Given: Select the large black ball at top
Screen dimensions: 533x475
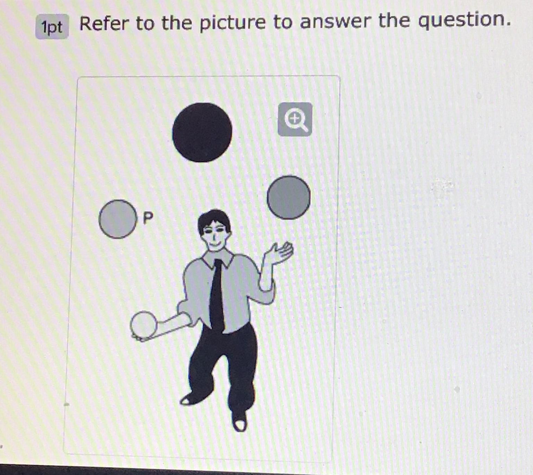Looking at the screenshot, I should (x=202, y=132).
